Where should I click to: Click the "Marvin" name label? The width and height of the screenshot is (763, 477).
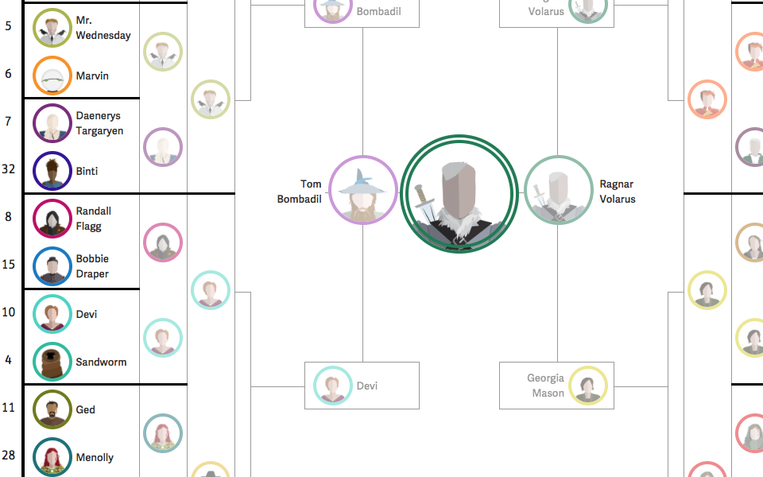(92, 76)
